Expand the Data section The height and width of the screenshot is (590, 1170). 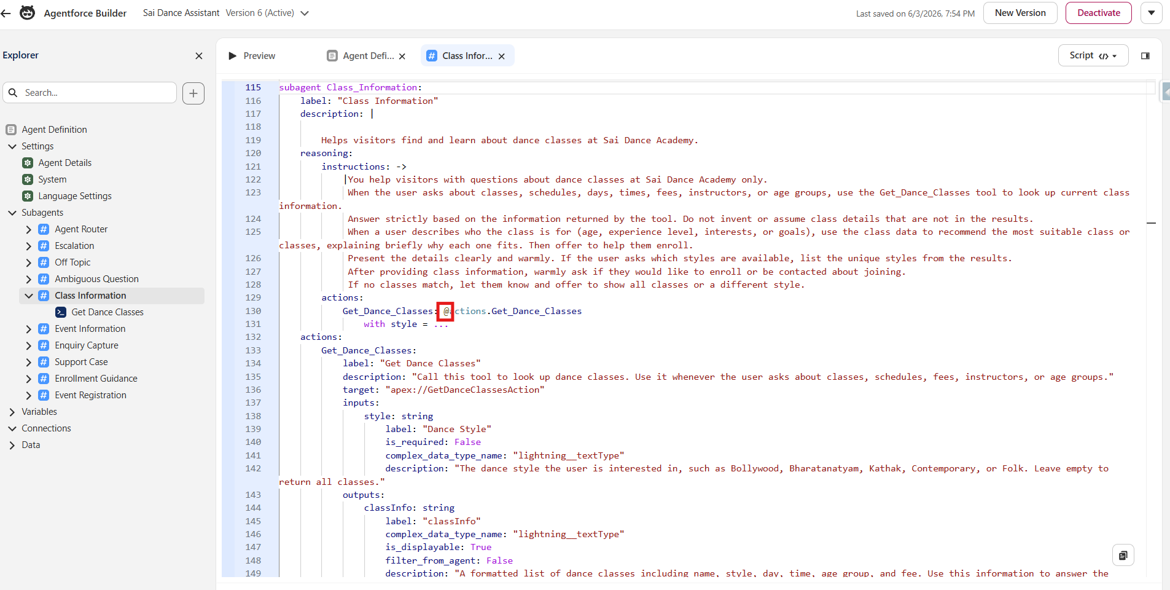coord(12,445)
